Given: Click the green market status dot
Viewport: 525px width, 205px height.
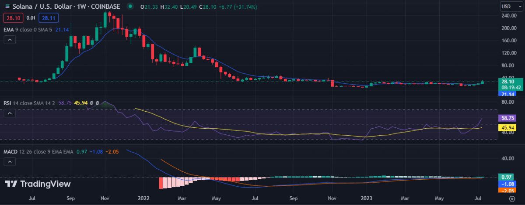Looking at the screenshot, I should pyautogui.click(x=129, y=7).
